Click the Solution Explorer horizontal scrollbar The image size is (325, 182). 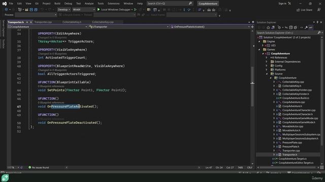point(288,167)
